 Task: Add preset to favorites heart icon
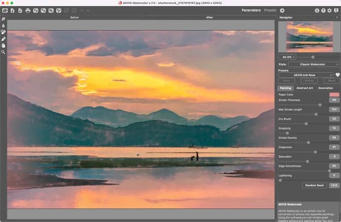point(337,74)
